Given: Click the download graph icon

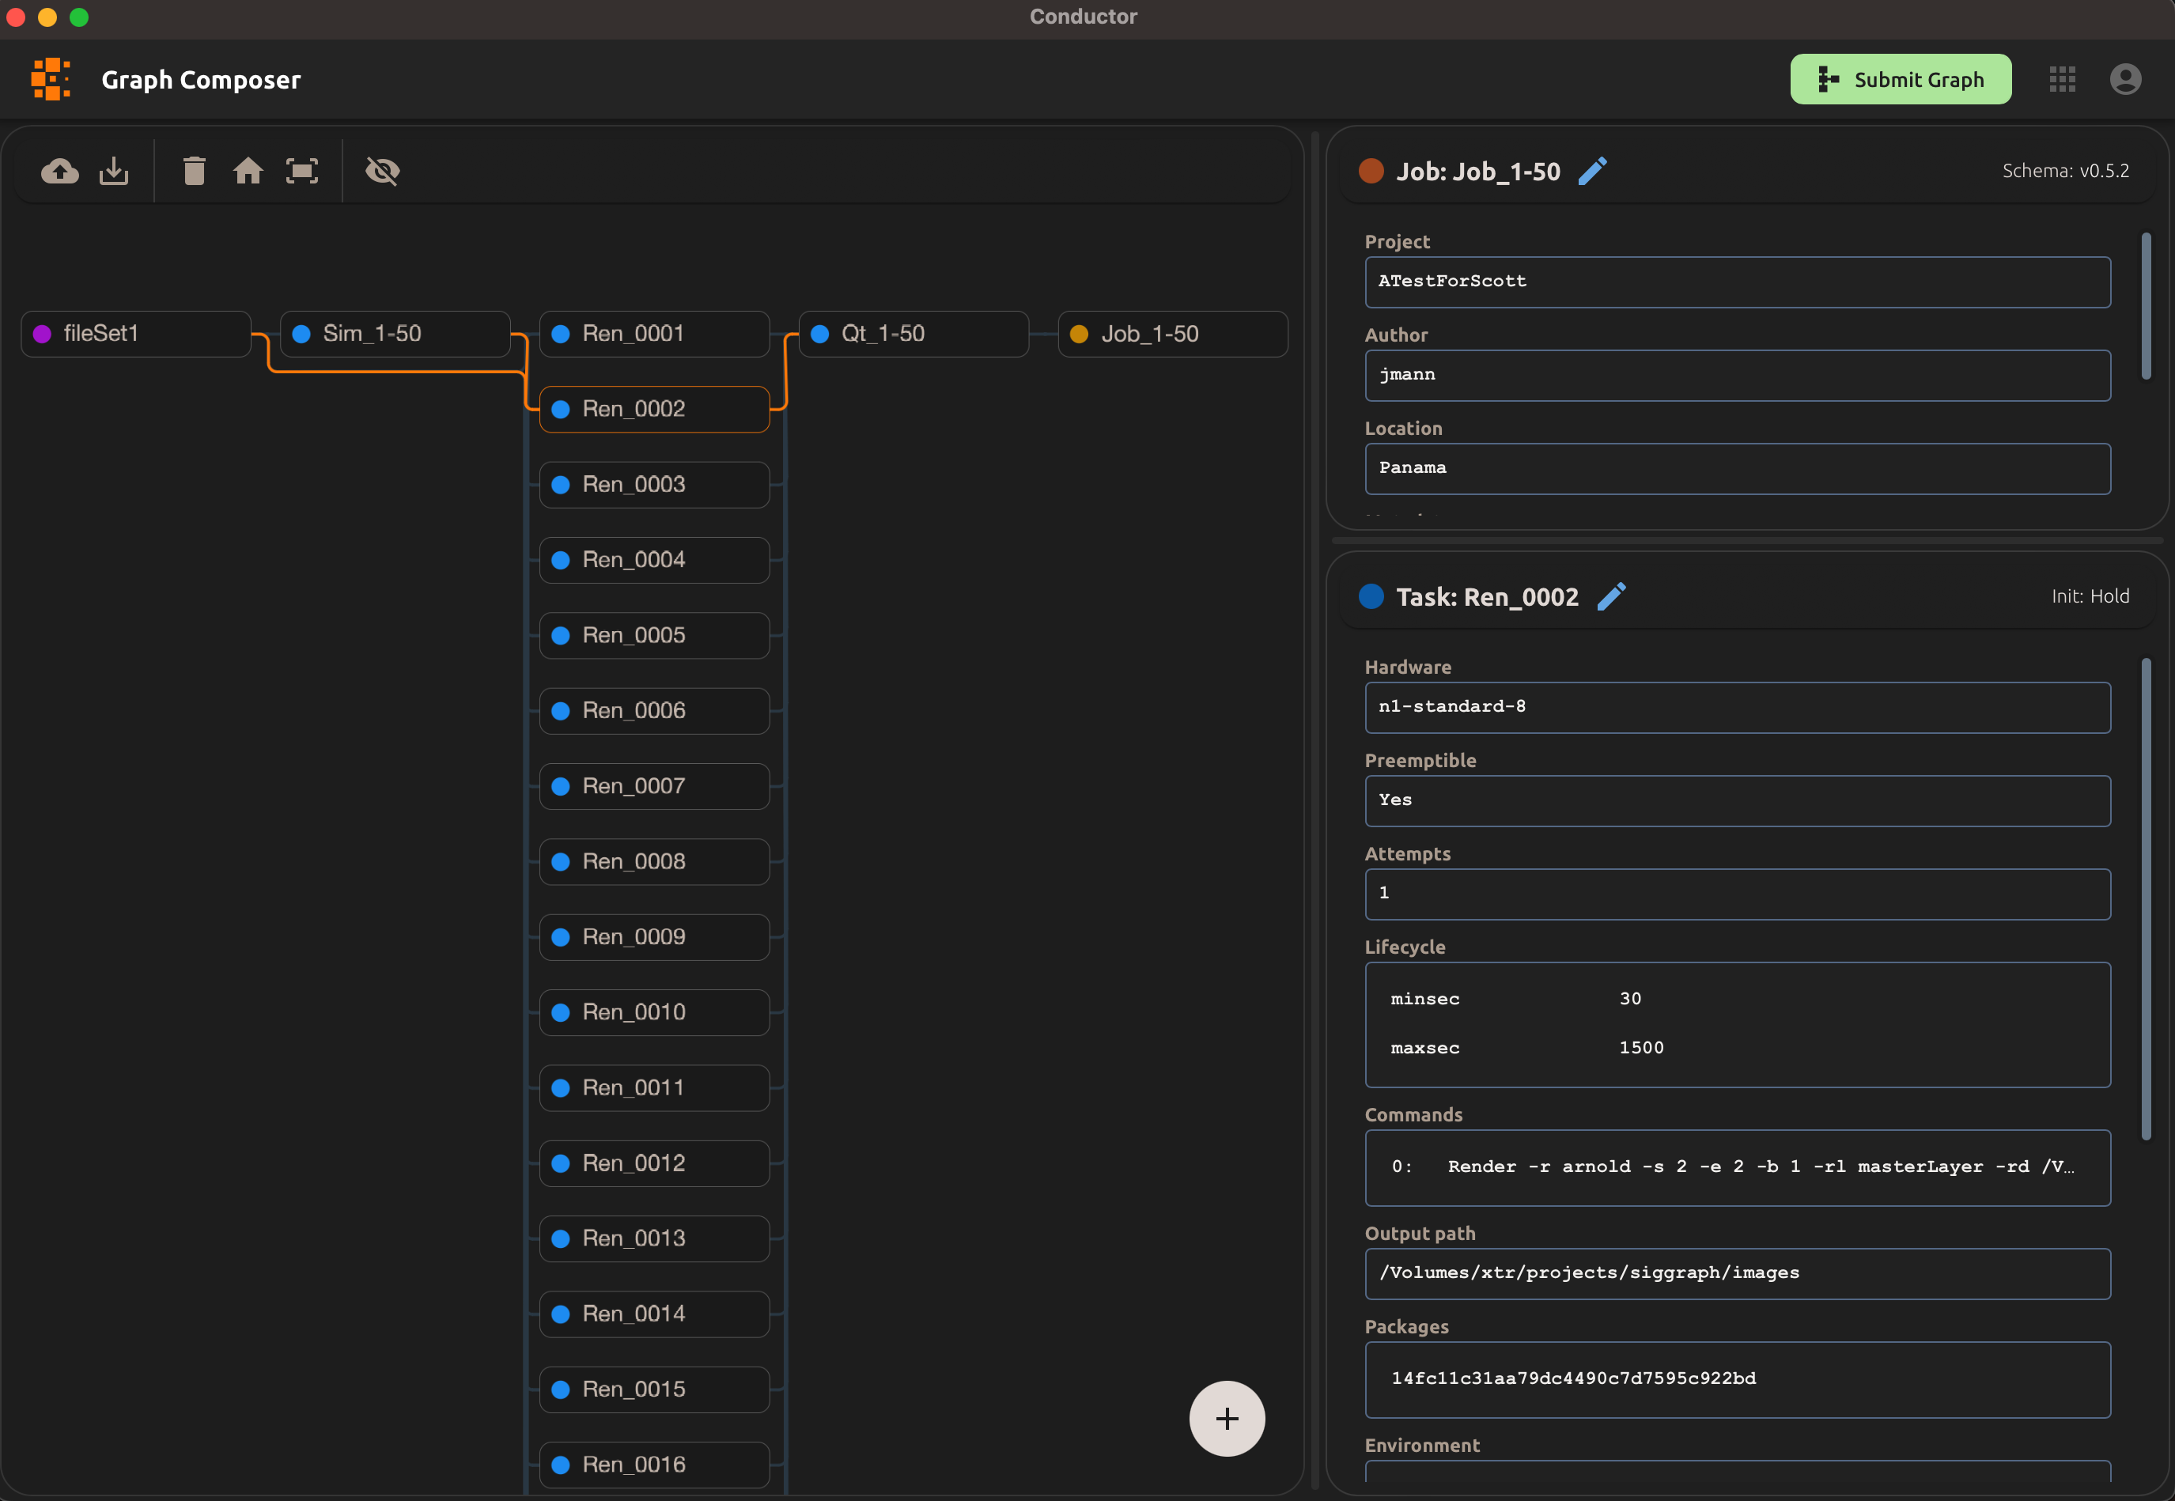Looking at the screenshot, I should pos(114,171).
